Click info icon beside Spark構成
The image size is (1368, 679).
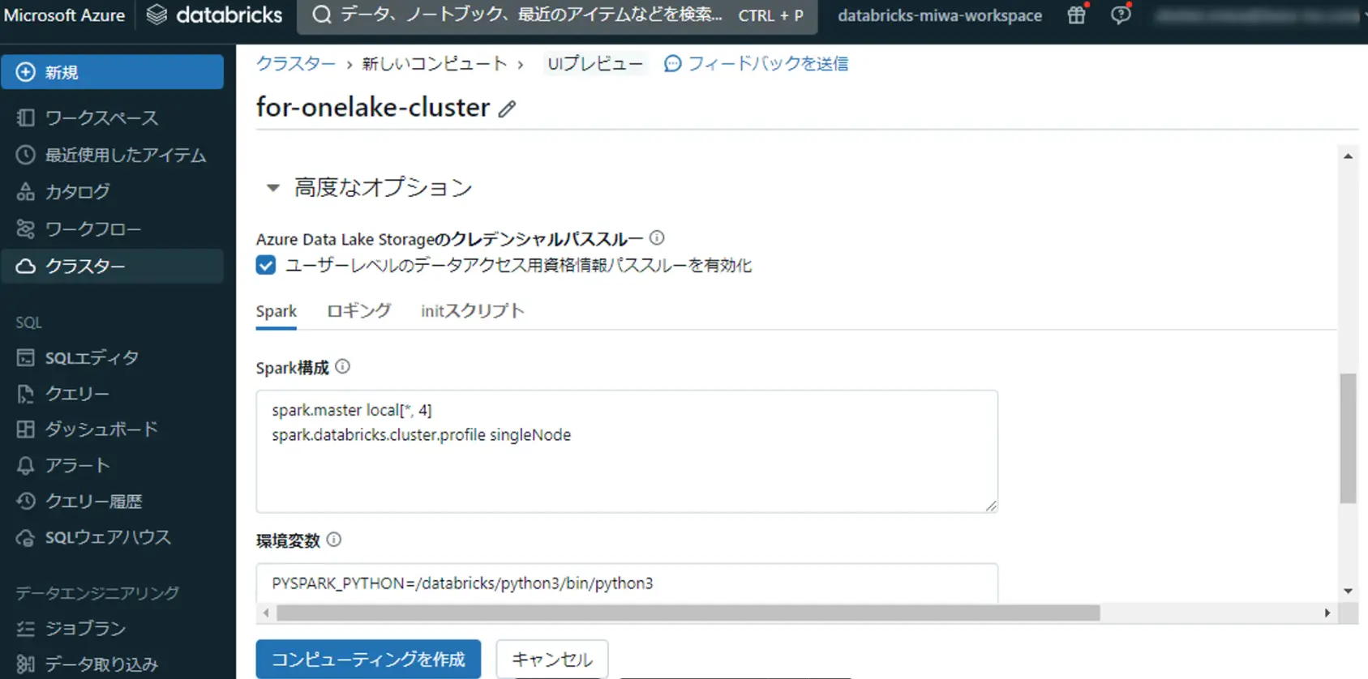343,367
